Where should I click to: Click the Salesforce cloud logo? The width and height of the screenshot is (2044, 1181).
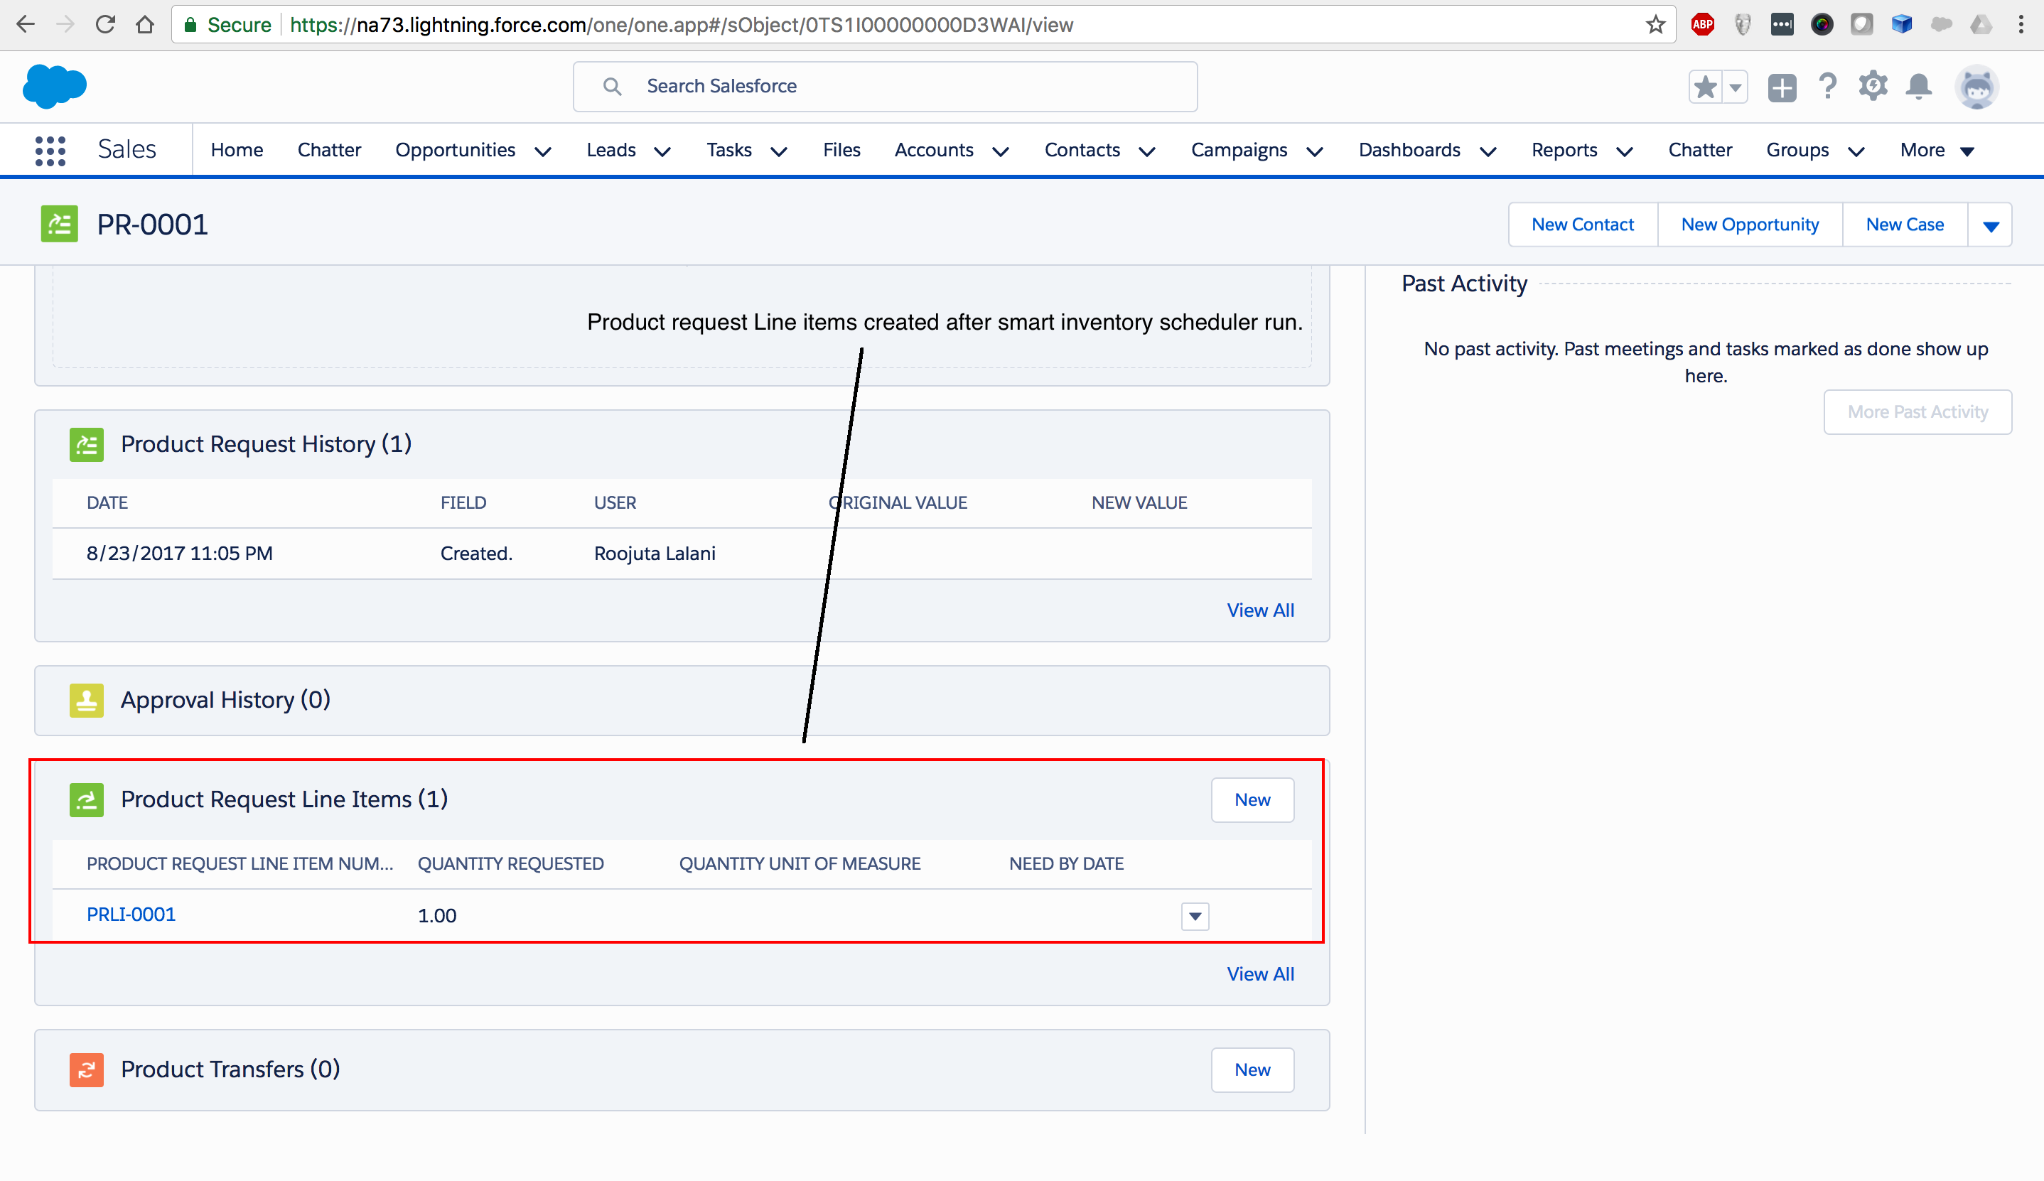[x=54, y=86]
